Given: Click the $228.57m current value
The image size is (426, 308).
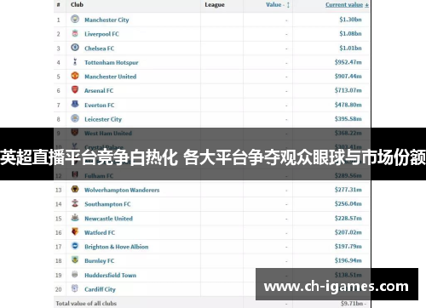Looking at the screenshot, I should coord(348,218).
